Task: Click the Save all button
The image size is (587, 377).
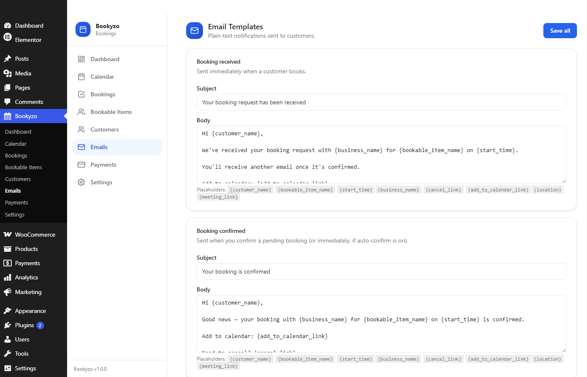Action: tap(560, 31)
